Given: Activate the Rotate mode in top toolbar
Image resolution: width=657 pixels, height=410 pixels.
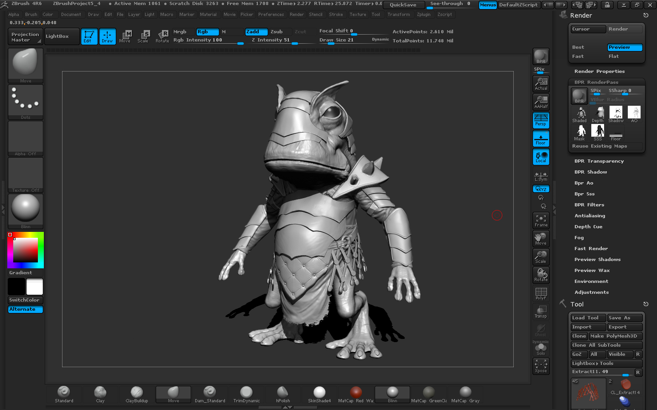Looking at the screenshot, I should click(x=162, y=36).
